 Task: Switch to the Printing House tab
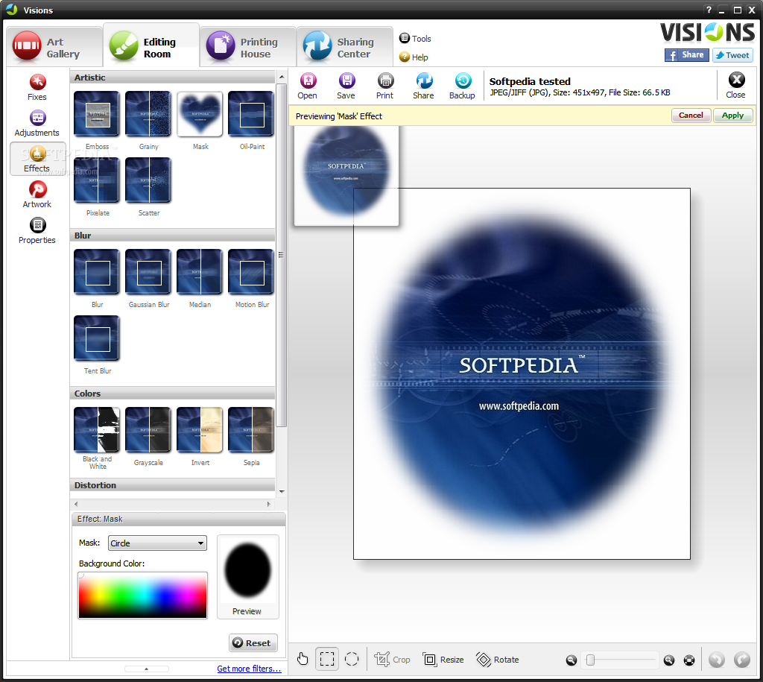pos(248,47)
